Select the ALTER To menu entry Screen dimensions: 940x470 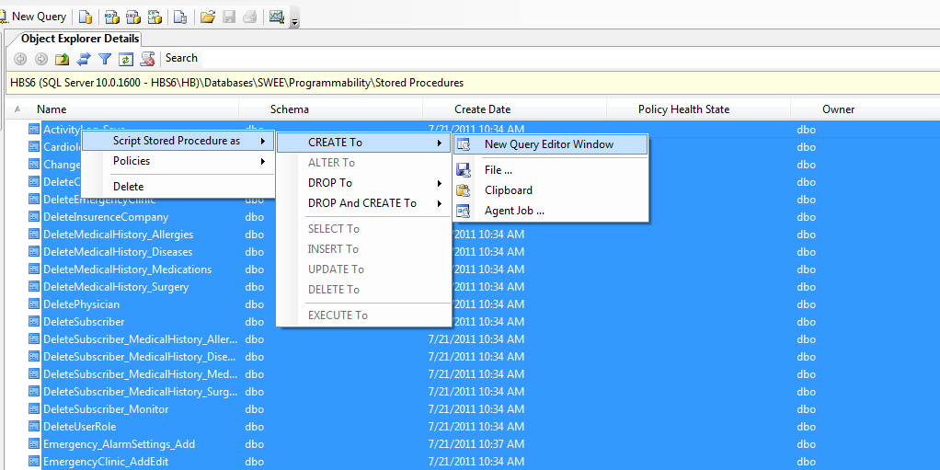tap(363, 163)
